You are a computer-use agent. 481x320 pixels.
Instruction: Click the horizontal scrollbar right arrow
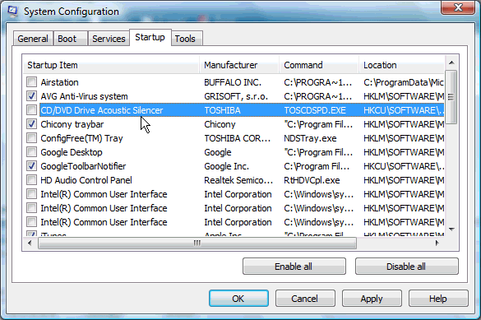[x=437, y=243]
